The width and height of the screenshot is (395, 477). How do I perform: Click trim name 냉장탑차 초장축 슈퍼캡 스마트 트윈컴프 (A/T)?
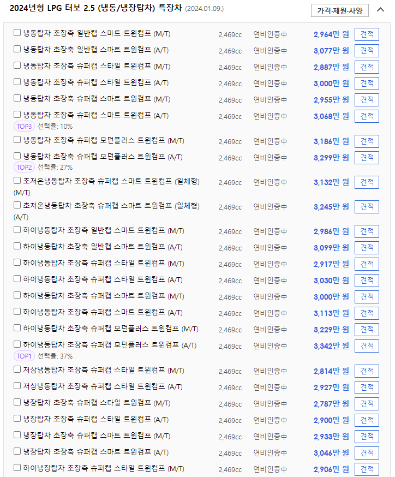point(96,452)
